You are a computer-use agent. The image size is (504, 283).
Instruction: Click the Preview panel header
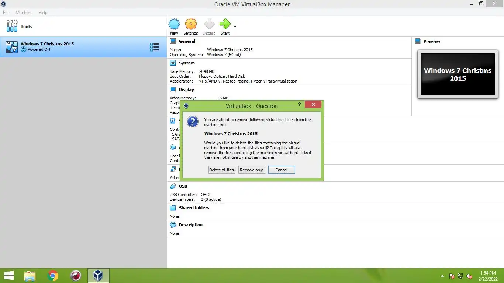tap(432, 41)
